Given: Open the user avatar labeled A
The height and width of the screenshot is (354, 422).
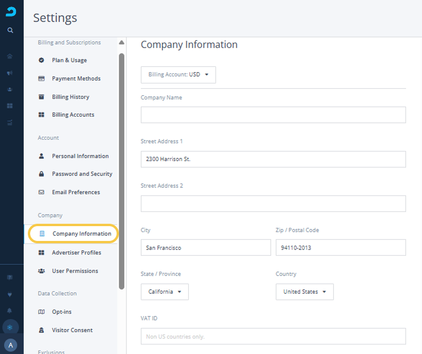Looking at the screenshot, I should coord(10,345).
